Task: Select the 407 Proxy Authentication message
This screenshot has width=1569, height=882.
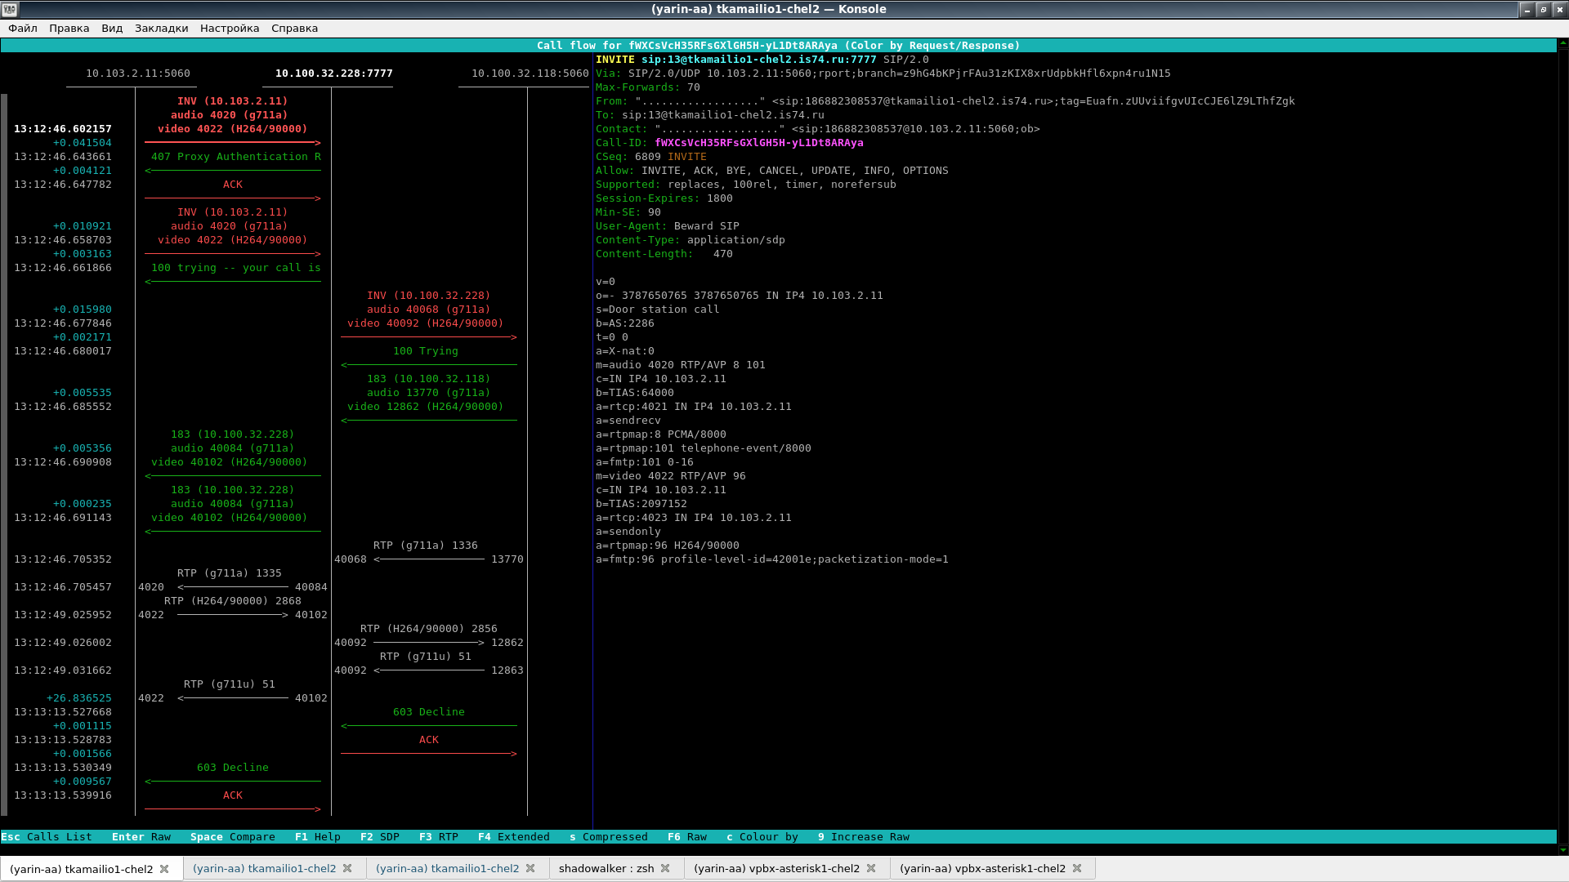Action: coord(235,157)
